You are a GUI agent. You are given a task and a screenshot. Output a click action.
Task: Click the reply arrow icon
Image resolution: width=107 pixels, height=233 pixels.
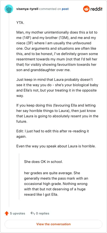(33, 213)
